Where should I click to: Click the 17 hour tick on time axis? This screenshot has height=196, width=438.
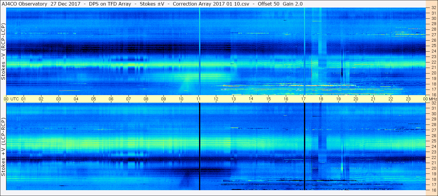click(x=303, y=99)
